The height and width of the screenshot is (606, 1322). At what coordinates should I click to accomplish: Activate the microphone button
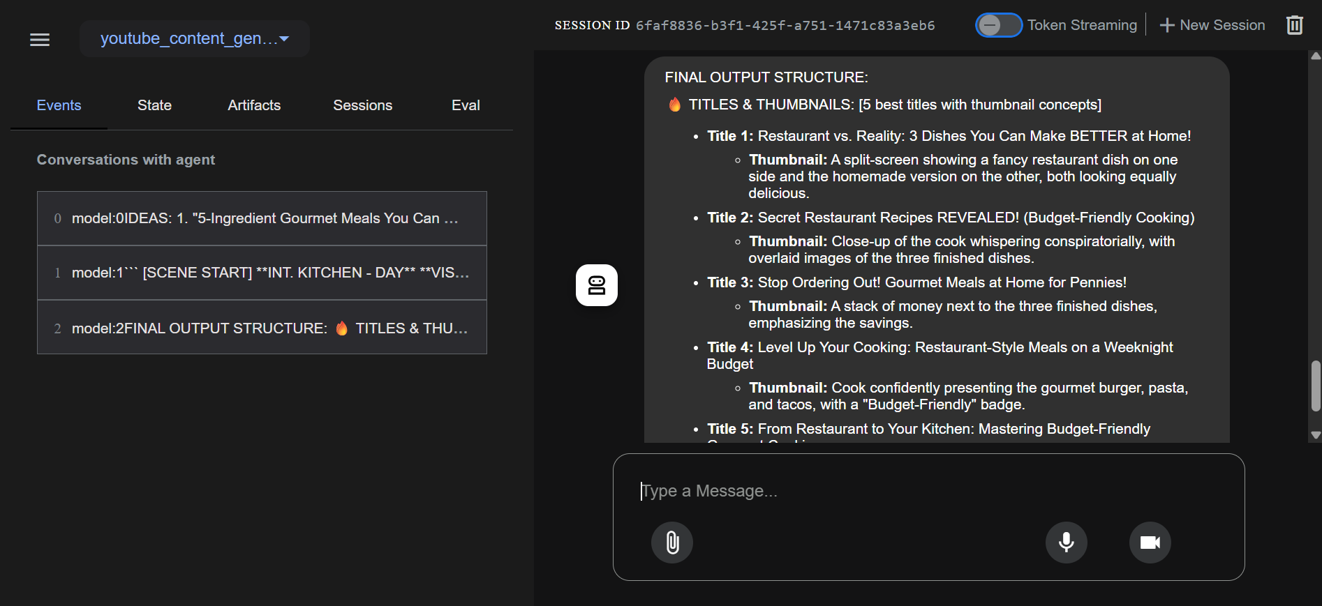(x=1067, y=543)
